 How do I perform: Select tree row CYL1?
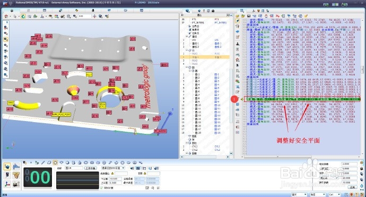pos(205,146)
